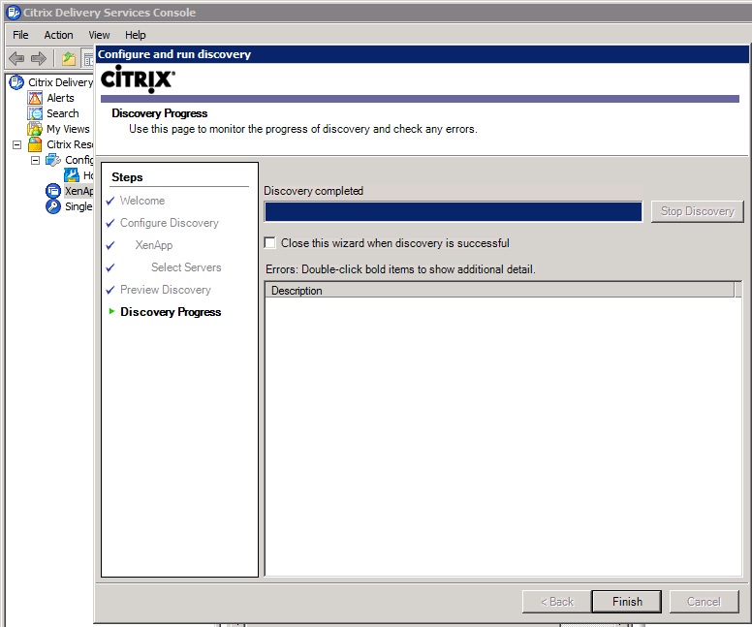Select the Single Sign-On key icon
The image size is (752, 627).
pos(53,206)
